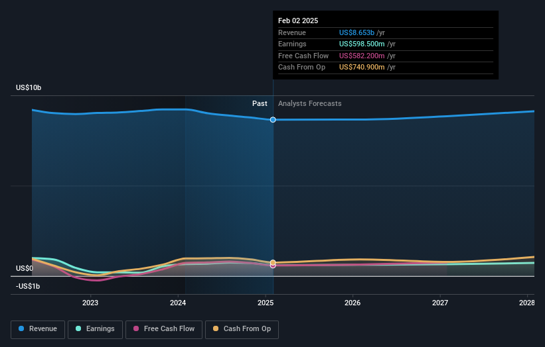Click the US$598.500m earnings value

pos(362,44)
